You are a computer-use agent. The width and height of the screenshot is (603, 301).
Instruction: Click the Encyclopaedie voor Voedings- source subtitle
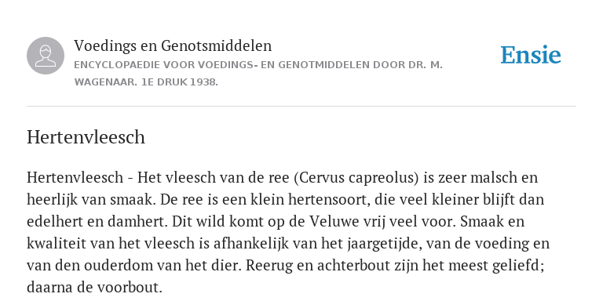pos(258,65)
